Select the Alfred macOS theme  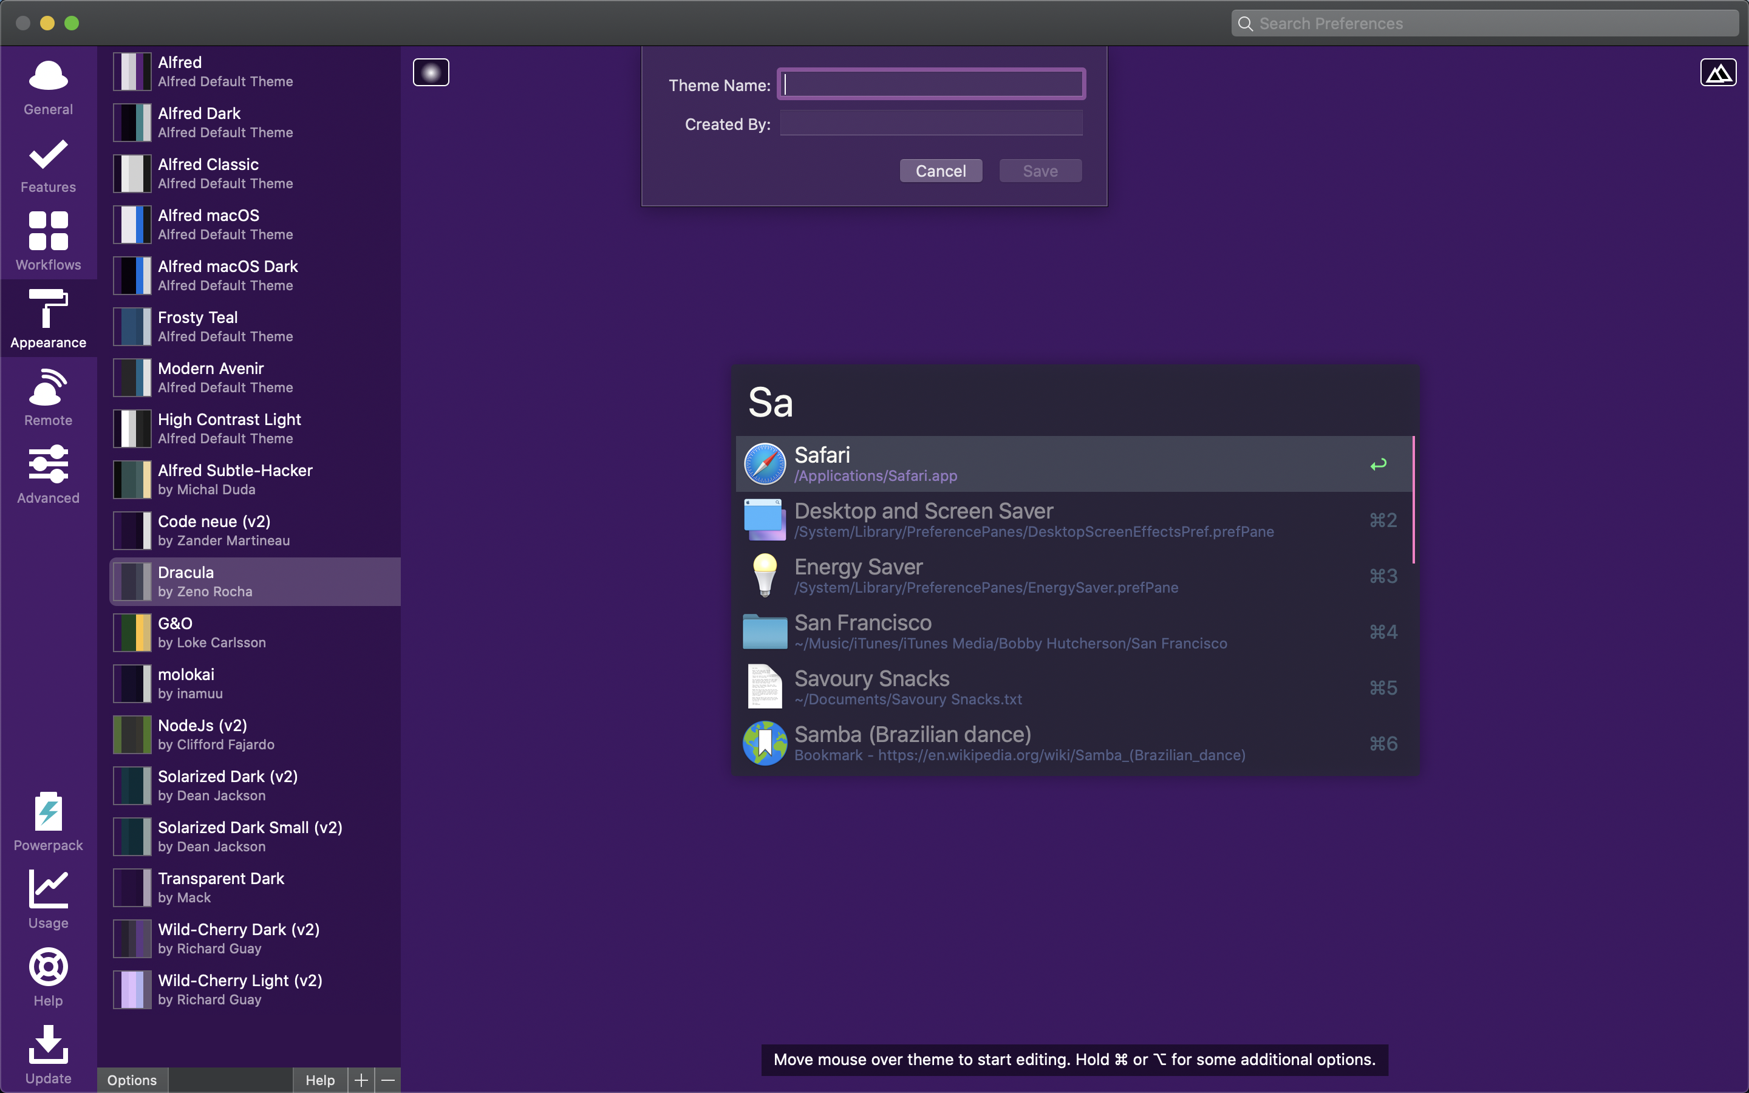pyautogui.click(x=255, y=225)
